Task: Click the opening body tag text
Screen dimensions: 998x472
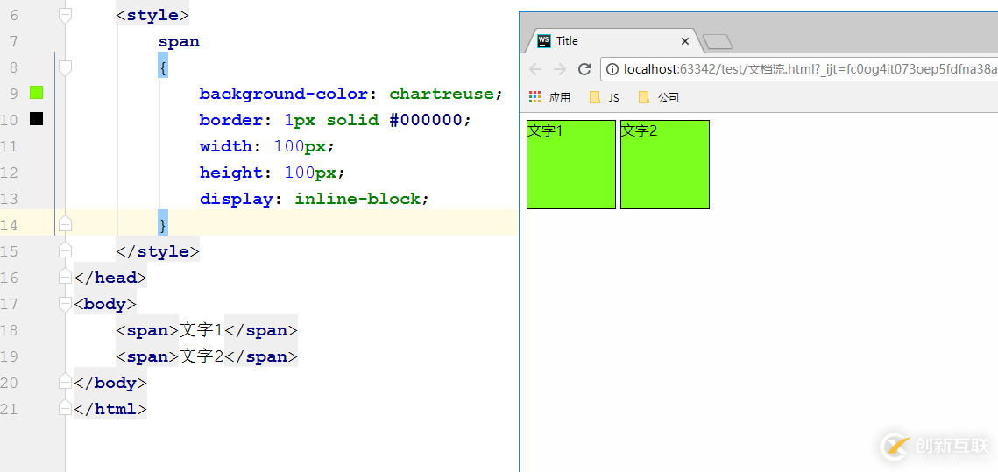Action: (x=105, y=304)
